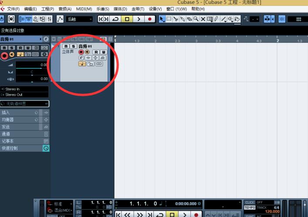Toggle record enable on track 音频 01
This screenshot has width=308, height=217.
(x=81, y=52)
